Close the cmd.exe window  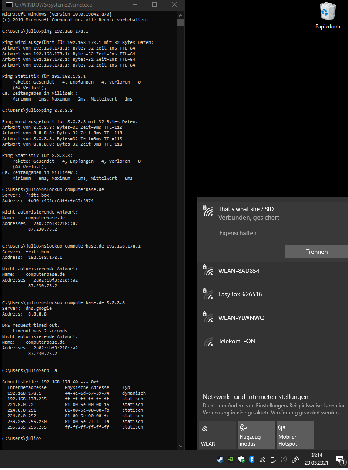tap(174, 4)
